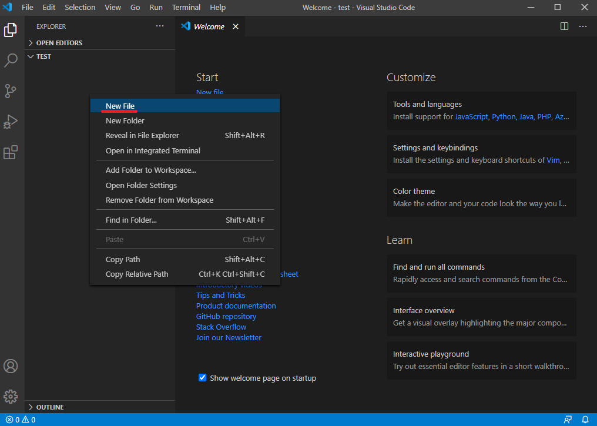The image size is (597, 426).
Task: Click the Python language link
Action: coord(504,117)
